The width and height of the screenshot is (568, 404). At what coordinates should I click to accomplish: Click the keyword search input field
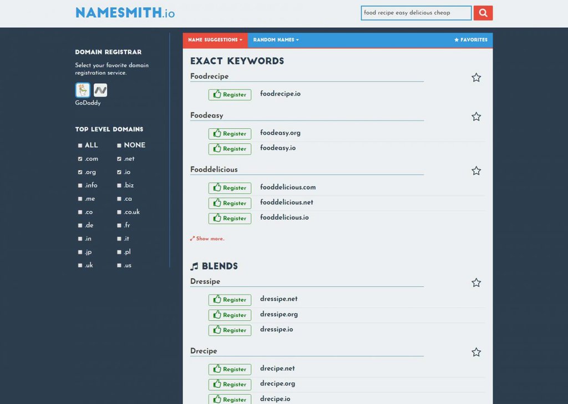coord(416,13)
